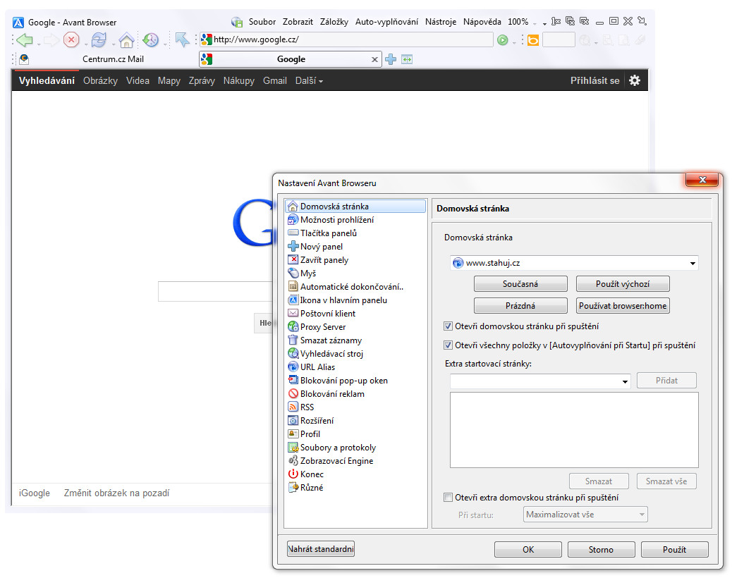Click the green Go button beside address bar
The width and height of the screenshot is (732, 578).
[x=502, y=40]
